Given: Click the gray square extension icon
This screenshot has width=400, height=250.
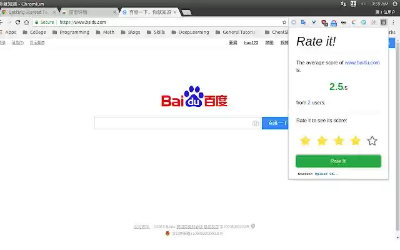Looking at the screenshot, I should click(294, 22).
